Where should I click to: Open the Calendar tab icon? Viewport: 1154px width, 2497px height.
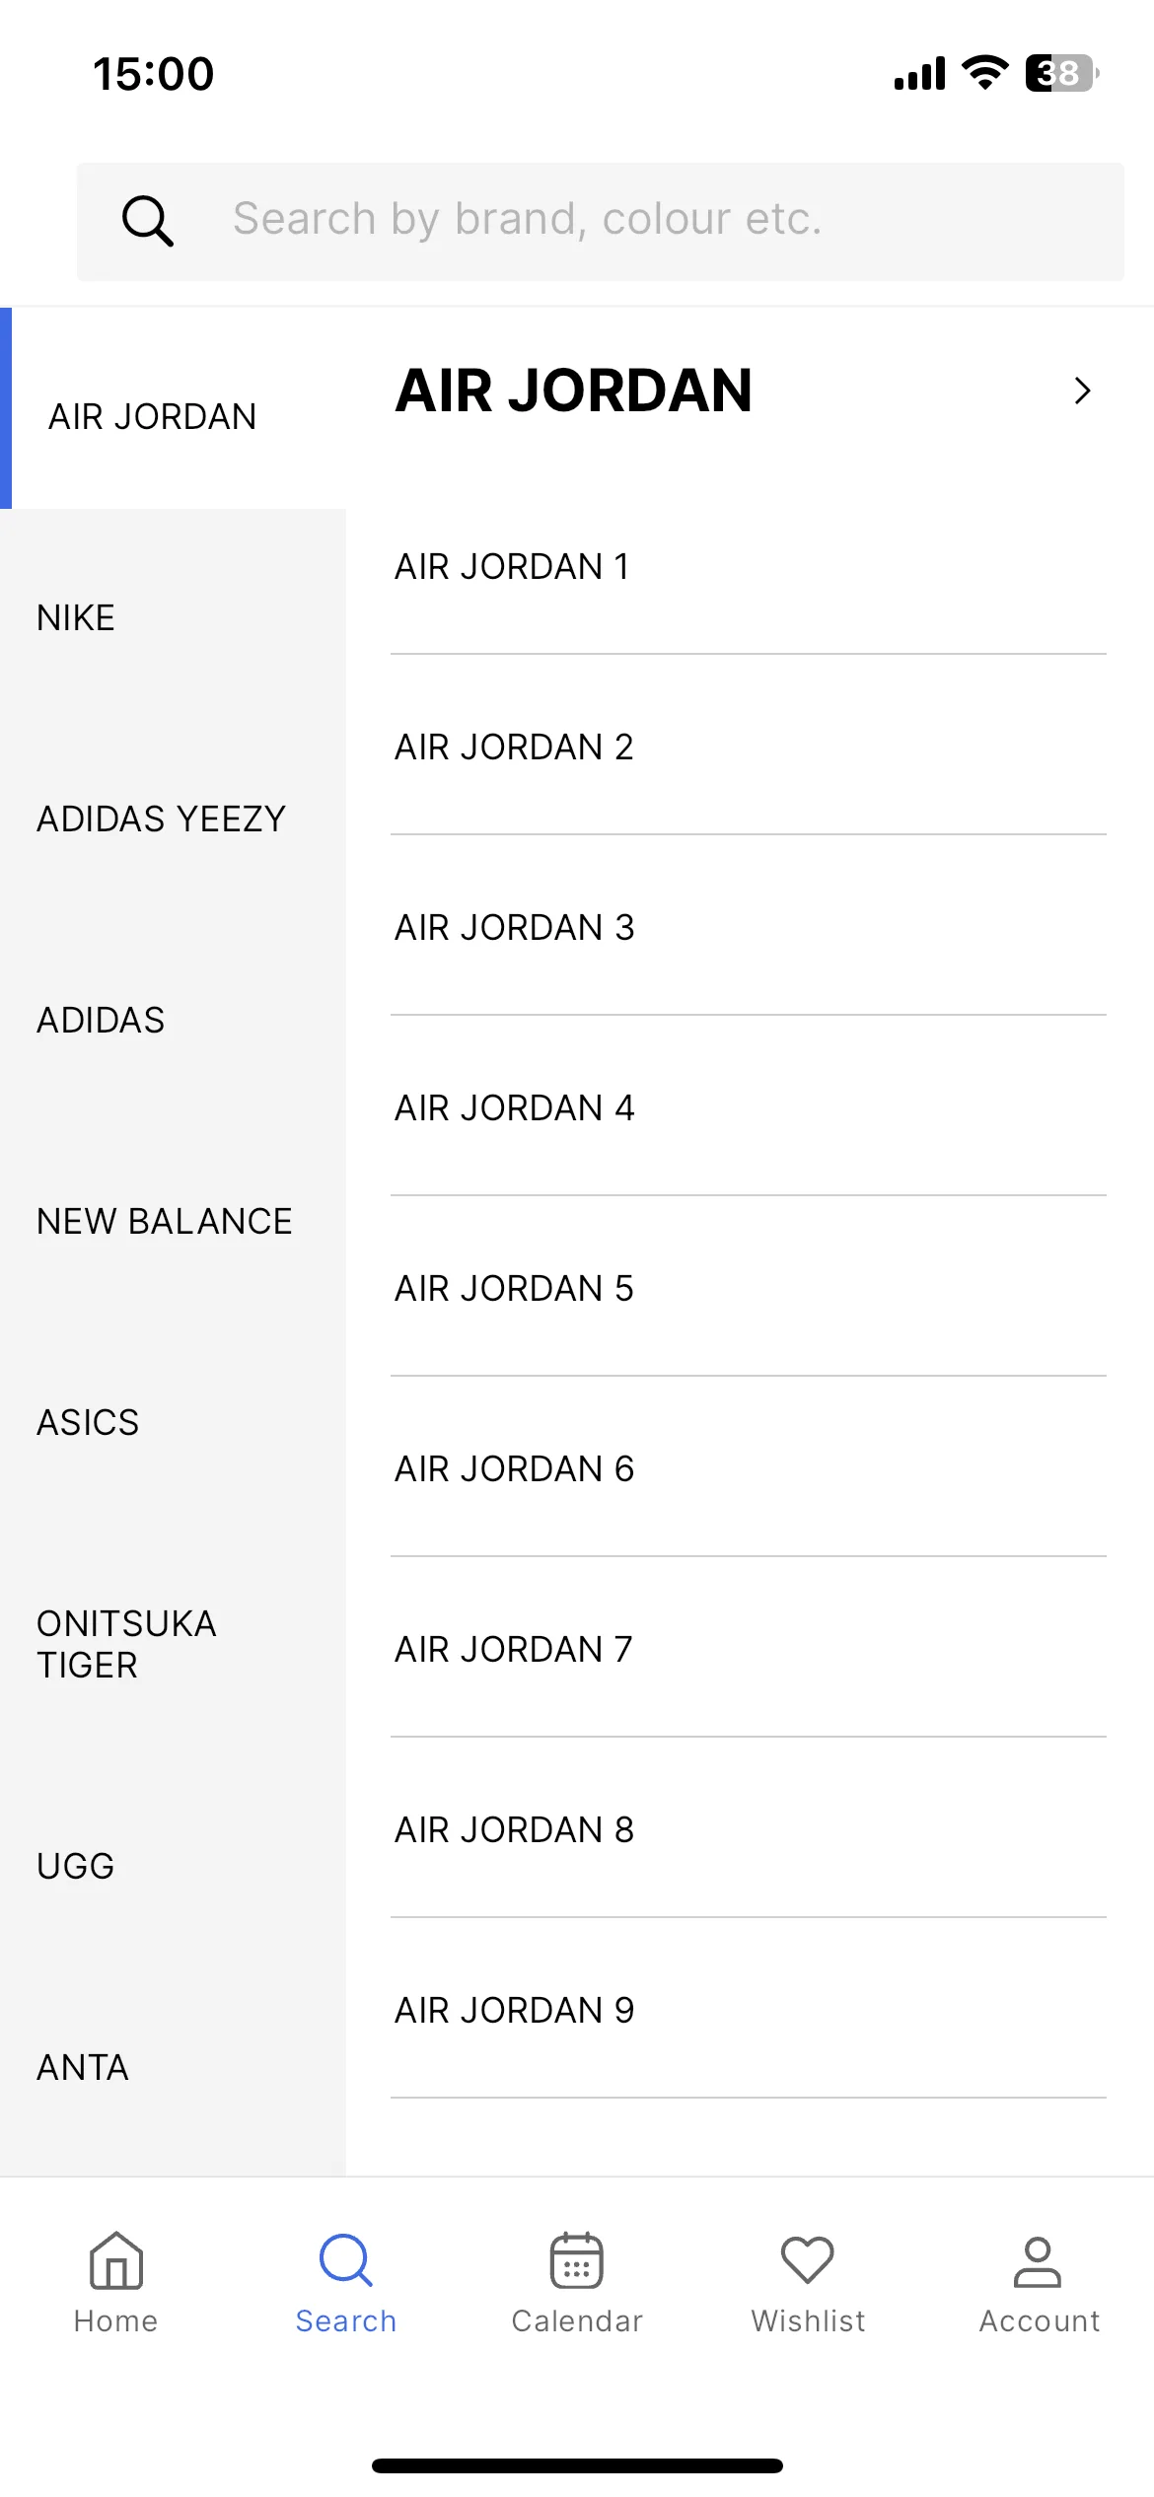click(577, 2260)
